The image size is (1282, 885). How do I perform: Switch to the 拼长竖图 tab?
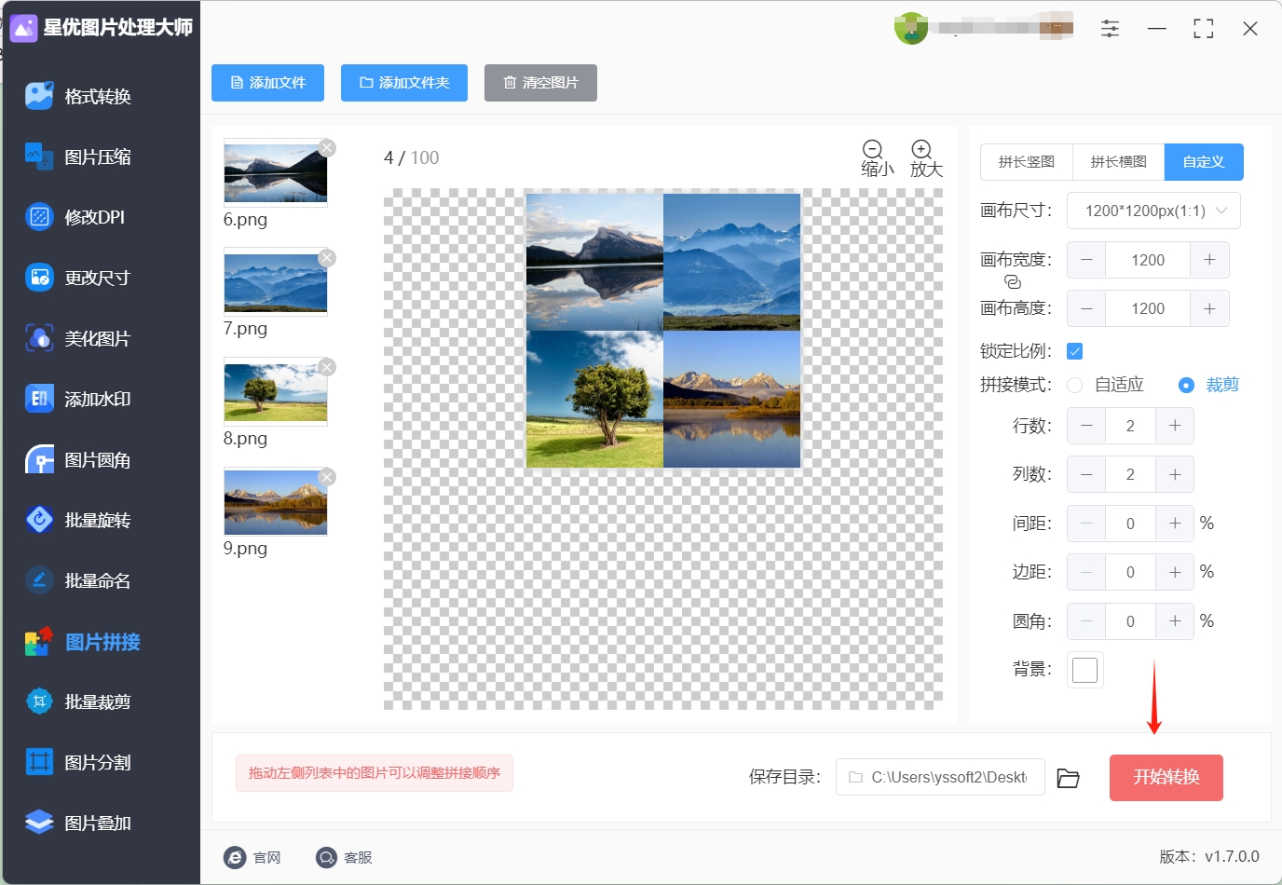[x=1027, y=162]
